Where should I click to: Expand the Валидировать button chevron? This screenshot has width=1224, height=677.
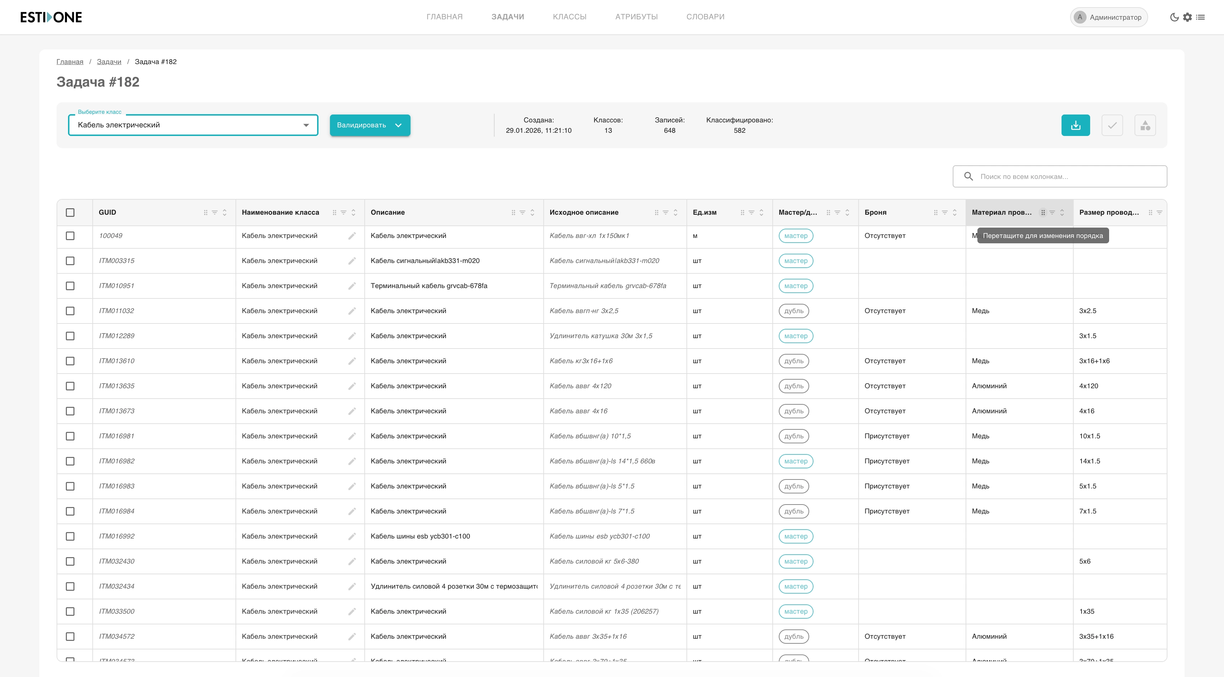pyautogui.click(x=398, y=126)
